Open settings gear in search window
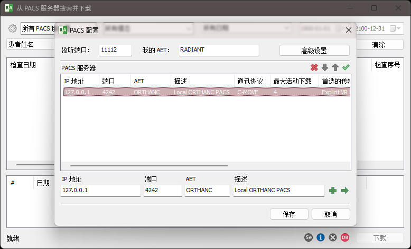This screenshot has height=249, width=411. click(13, 28)
